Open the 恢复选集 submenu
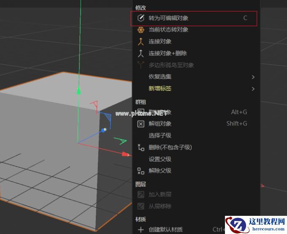 click(x=196, y=77)
